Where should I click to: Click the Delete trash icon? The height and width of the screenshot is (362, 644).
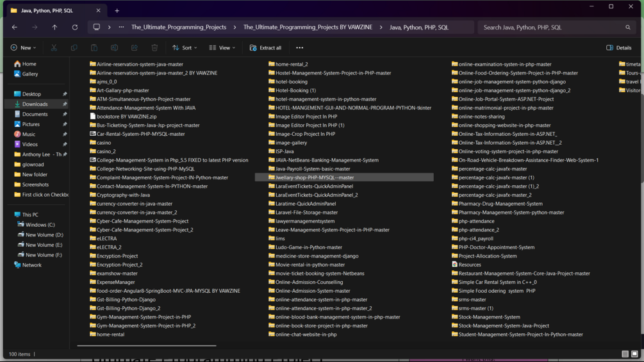[154, 47]
